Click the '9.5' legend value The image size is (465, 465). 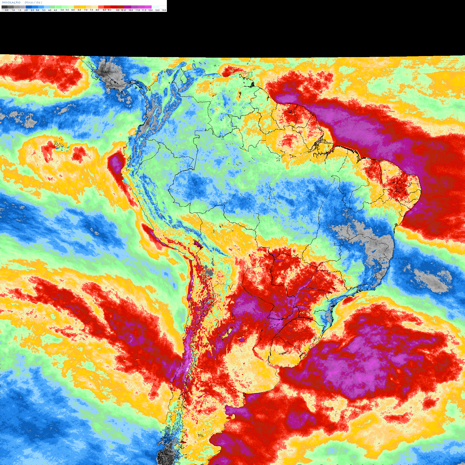(118, 10)
